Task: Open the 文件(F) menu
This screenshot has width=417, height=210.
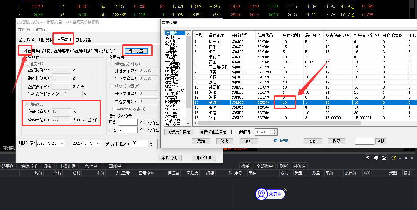Action: tap(24, 30)
